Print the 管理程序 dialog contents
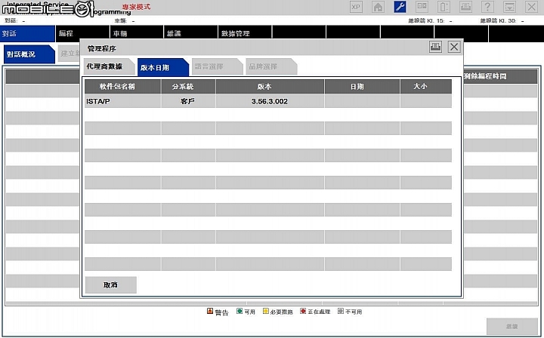Image resolution: width=544 pixels, height=338 pixels. click(x=435, y=47)
